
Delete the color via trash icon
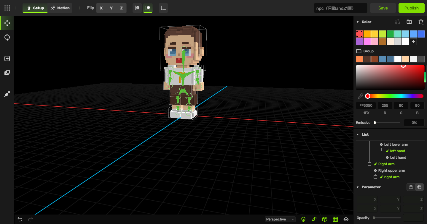[421, 22]
